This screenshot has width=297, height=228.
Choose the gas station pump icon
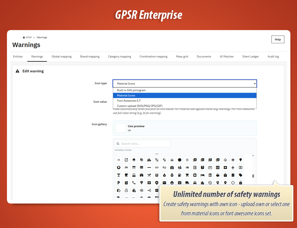coord(180,175)
